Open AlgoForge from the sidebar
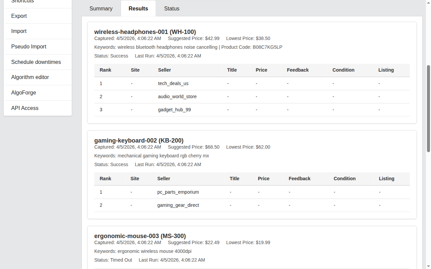This screenshot has width=431, height=269. 24,92
